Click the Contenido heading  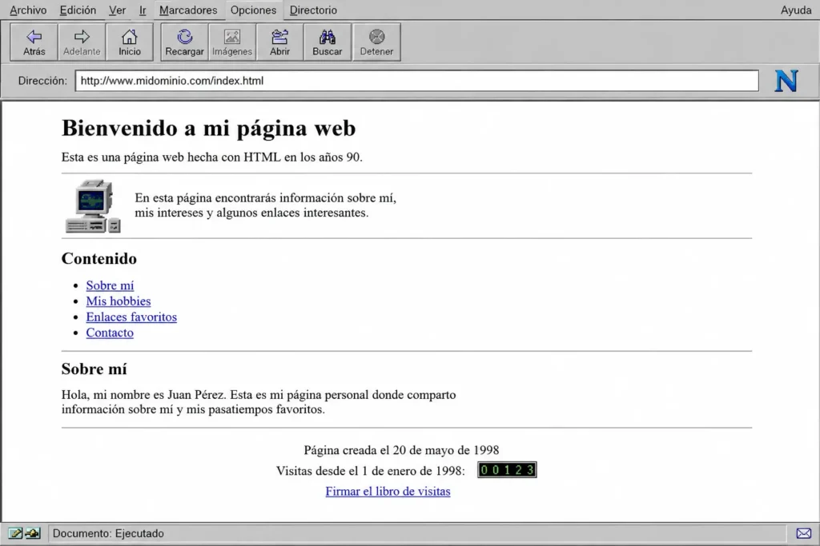click(x=98, y=258)
